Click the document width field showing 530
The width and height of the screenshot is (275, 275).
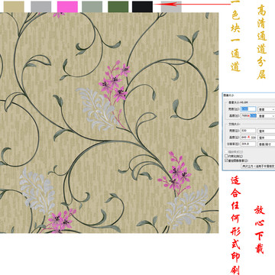(x=248, y=131)
